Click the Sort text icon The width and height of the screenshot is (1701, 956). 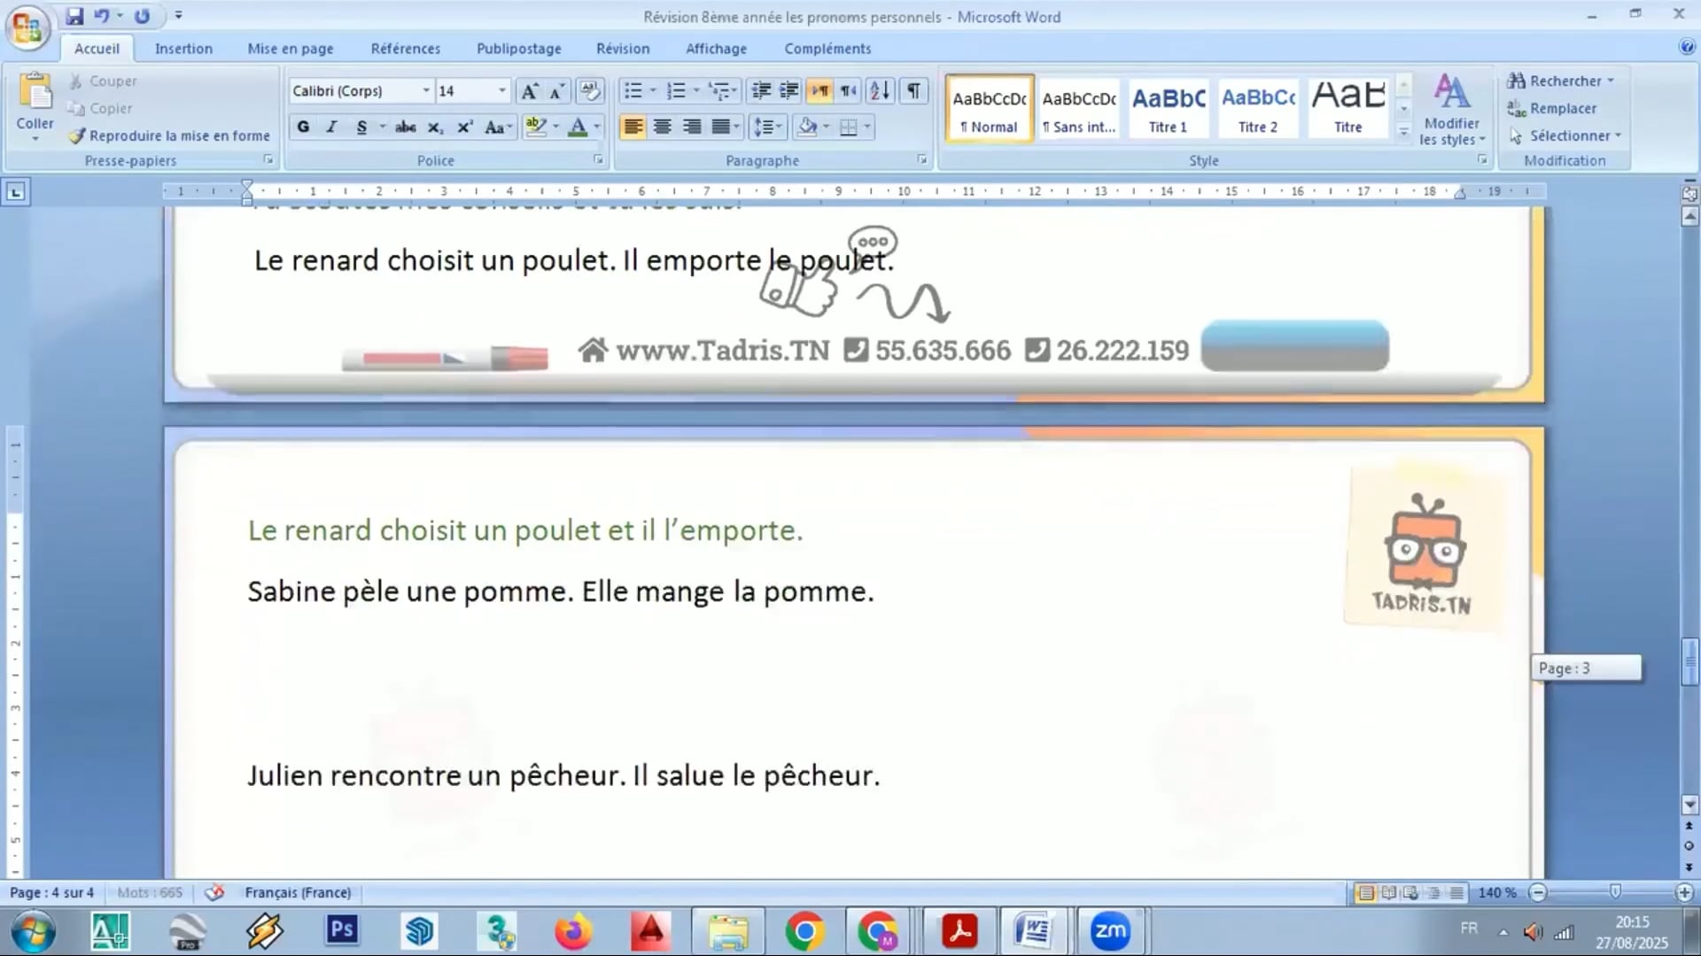tap(880, 90)
